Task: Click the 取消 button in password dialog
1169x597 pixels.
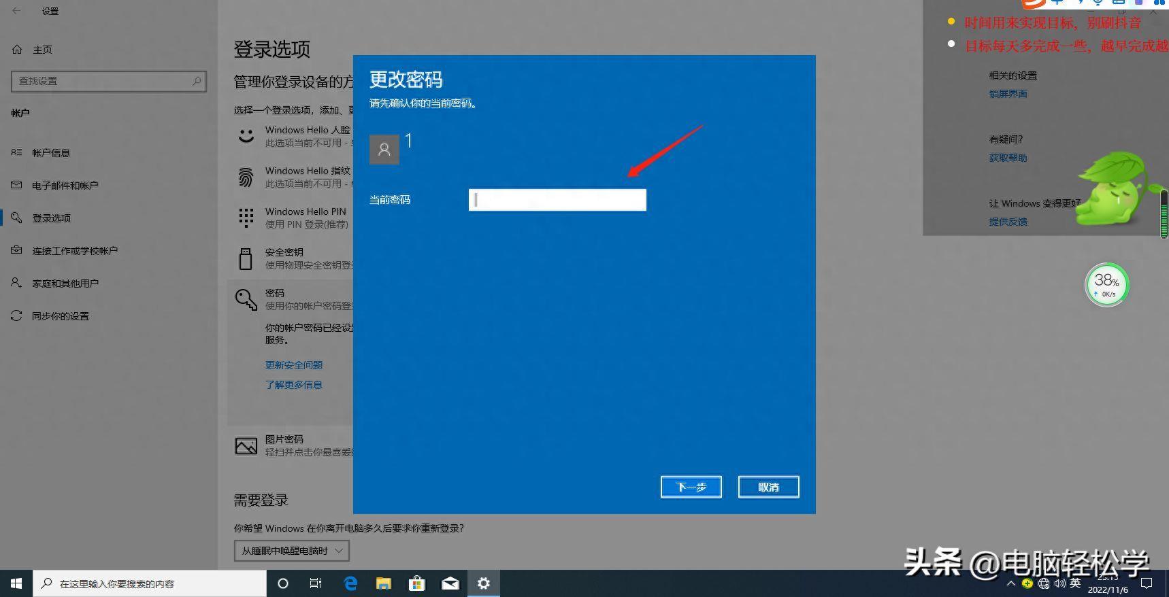Action: [x=768, y=487]
